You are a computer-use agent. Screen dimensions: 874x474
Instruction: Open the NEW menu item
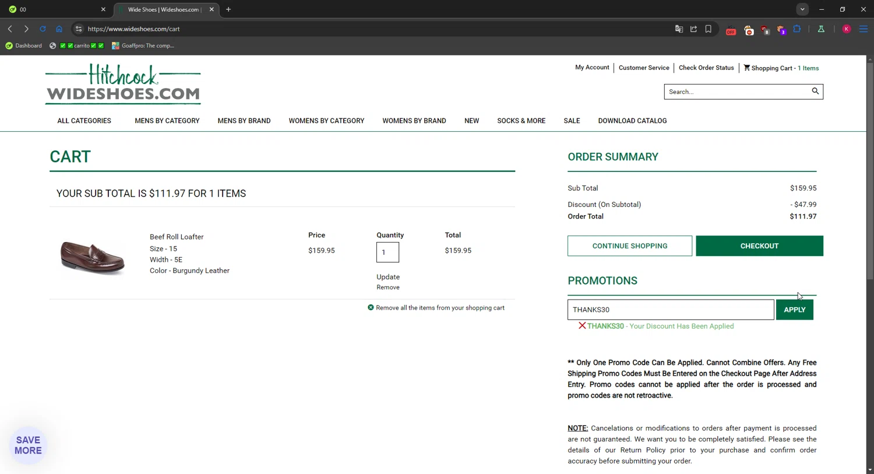click(471, 121)
